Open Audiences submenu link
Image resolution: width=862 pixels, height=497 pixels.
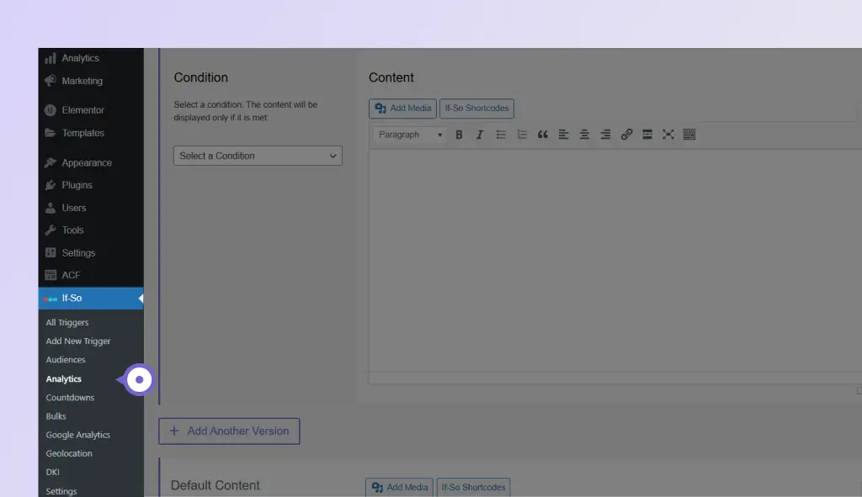click(66, 360)
